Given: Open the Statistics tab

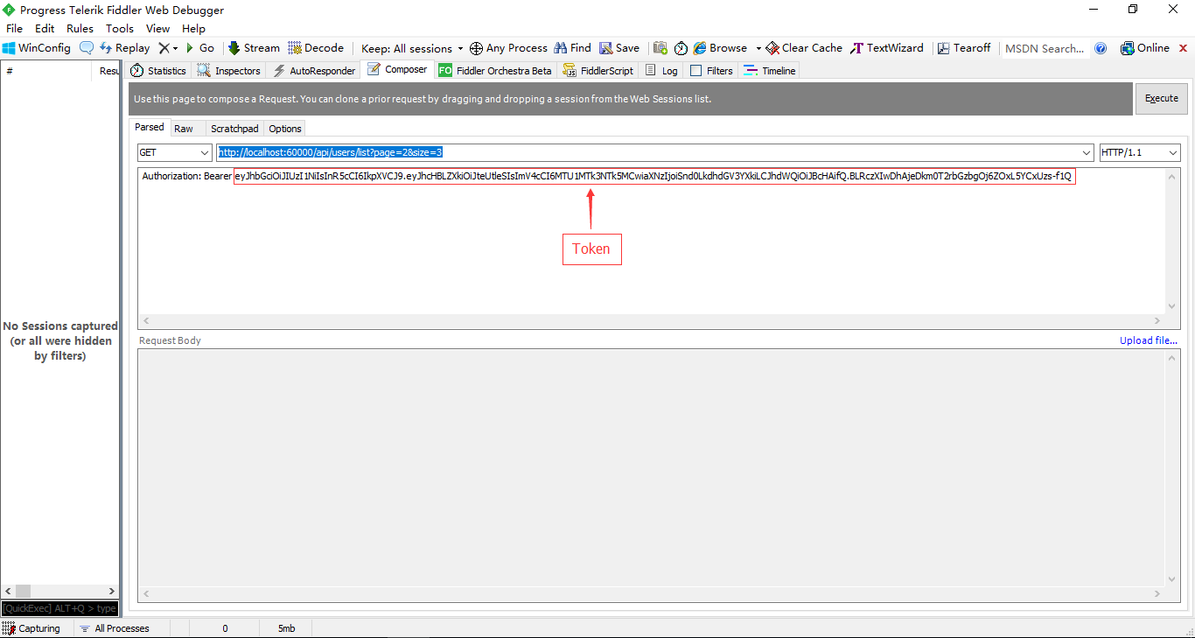Looking at the screenshot, I should (158, 71).
